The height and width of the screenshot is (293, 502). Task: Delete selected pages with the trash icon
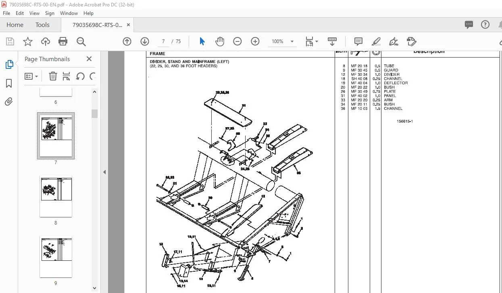coord(53,76)
